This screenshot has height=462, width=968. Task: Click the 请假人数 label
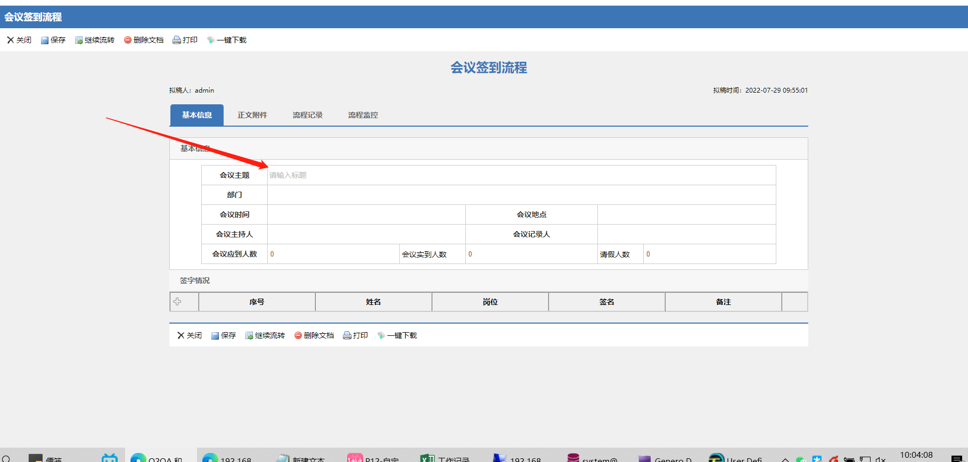pos(614,254)
